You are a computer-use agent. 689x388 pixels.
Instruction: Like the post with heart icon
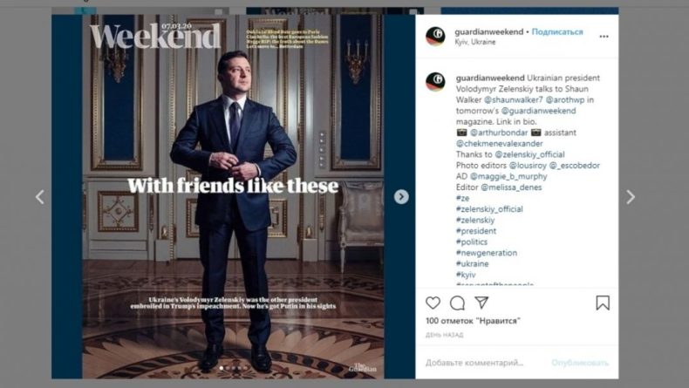tap(433, 303)
